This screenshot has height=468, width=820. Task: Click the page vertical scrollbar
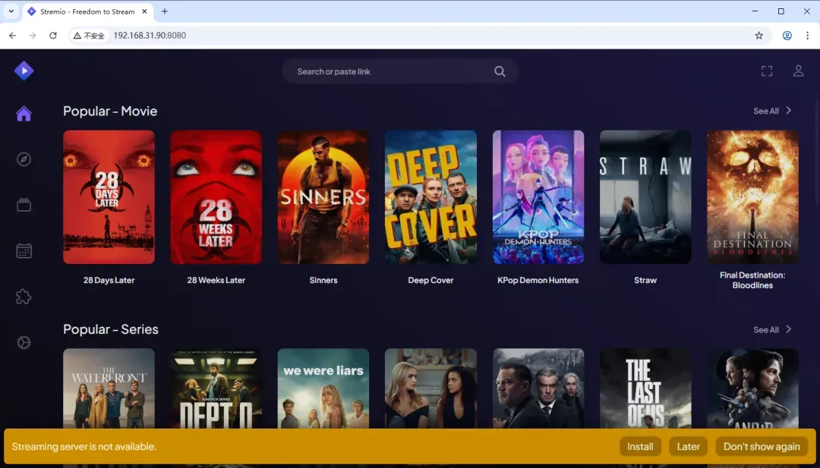click(817, 152)
